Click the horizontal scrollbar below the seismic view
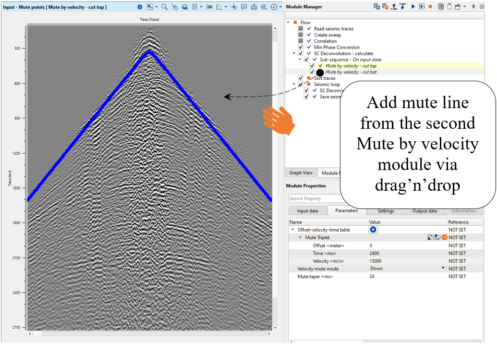The height and width of the screenshot is (344, 497). (150, 333)
